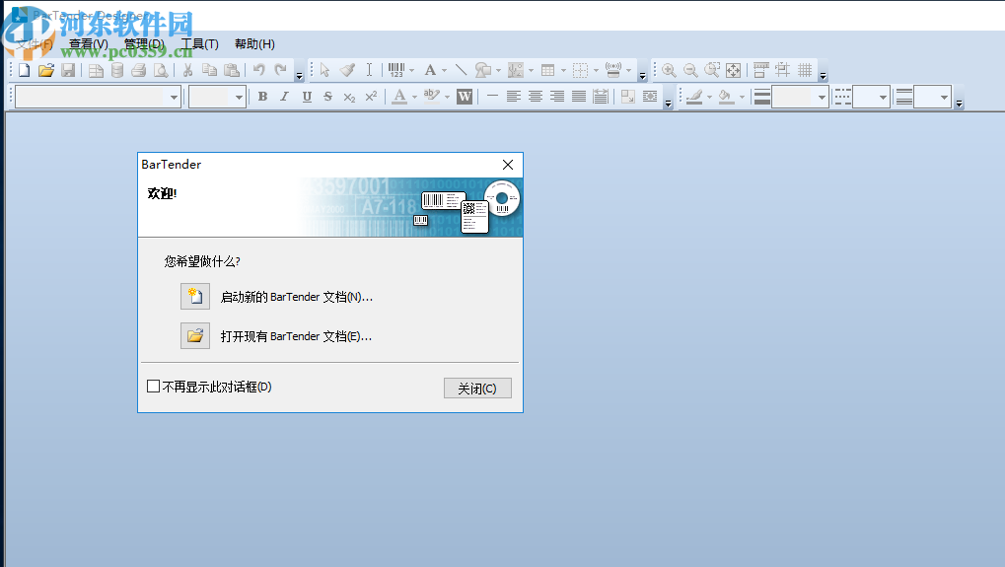Open the font size dropdown
The width and height of the screenshot is (1005, 567).
pos(239,98)
